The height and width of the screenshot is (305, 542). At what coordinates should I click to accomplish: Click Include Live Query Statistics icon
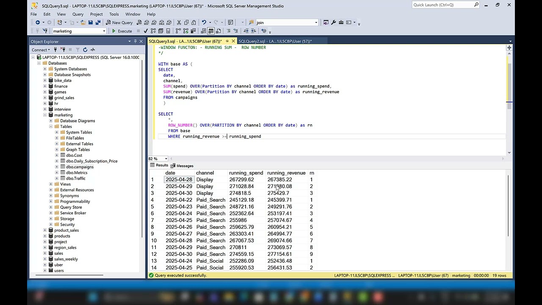tap(186, 31)
